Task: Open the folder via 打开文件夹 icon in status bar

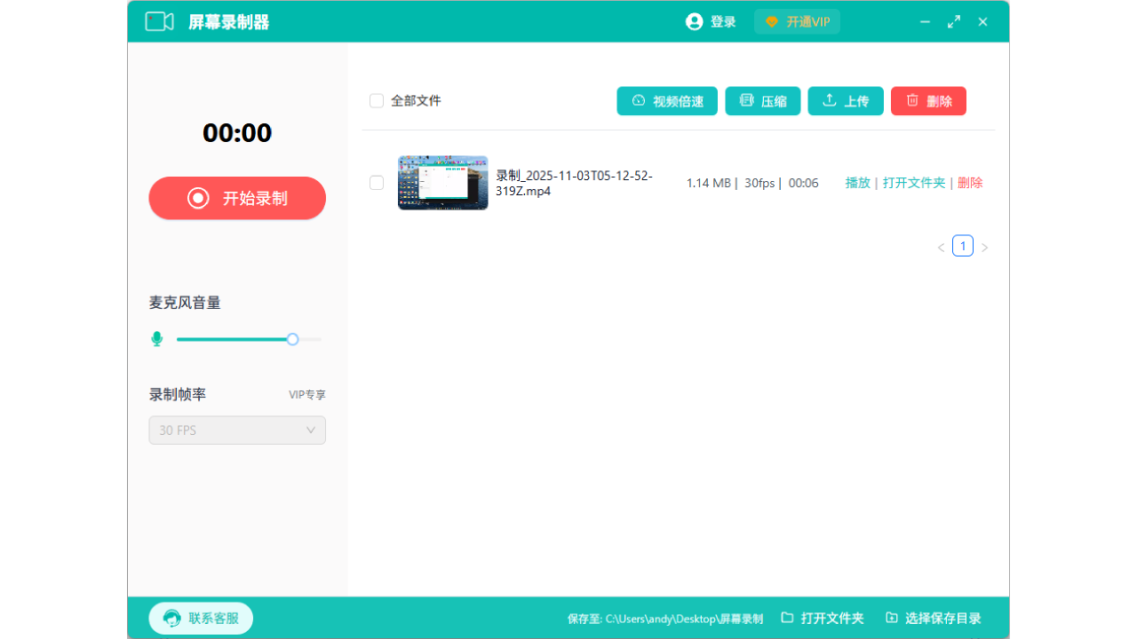Action: tap(789, 618)
